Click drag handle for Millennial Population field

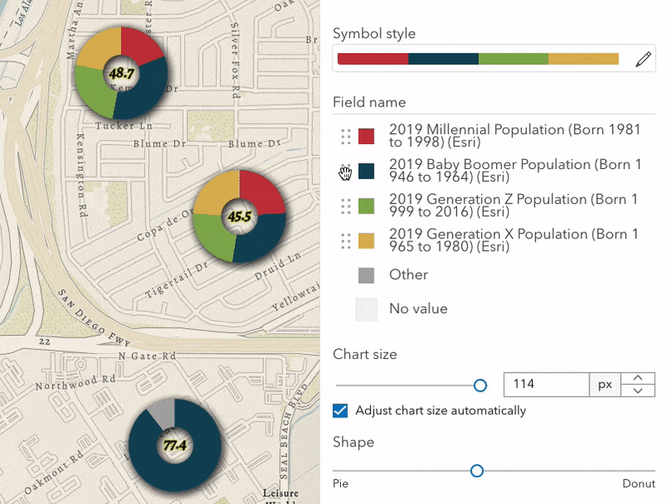(x=345, y=137)
